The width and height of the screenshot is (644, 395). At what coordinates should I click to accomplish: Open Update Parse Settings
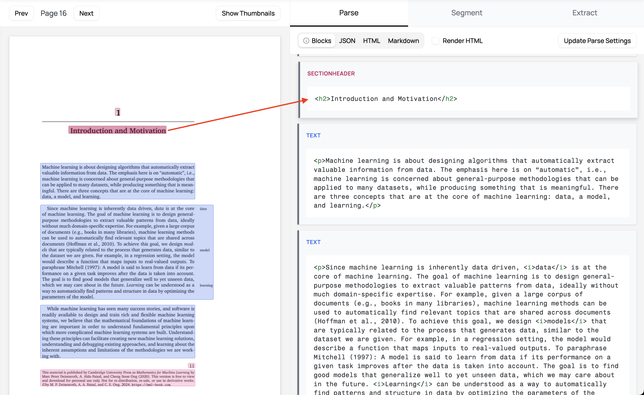click(x=597, y=41)
